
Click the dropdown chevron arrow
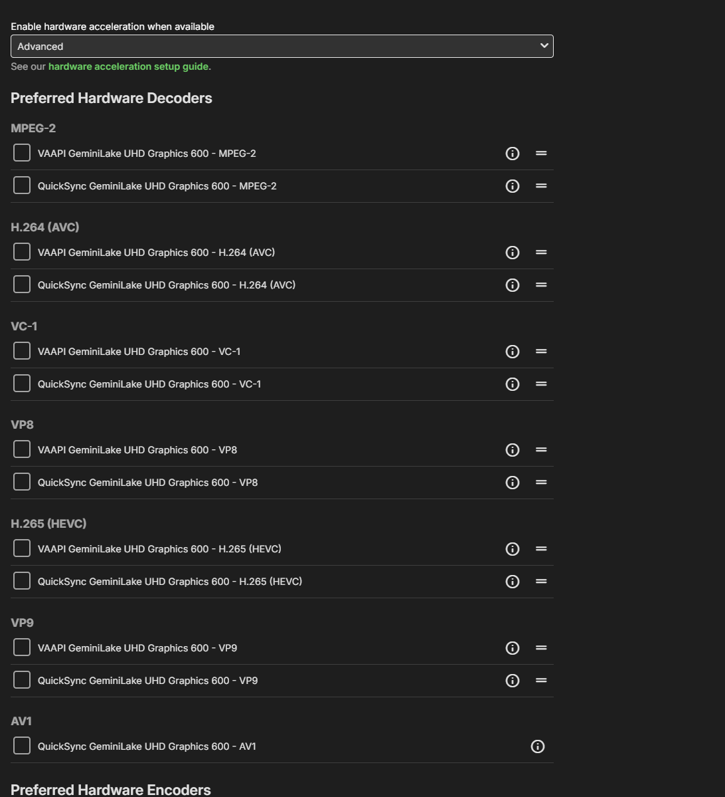point(544,46)
